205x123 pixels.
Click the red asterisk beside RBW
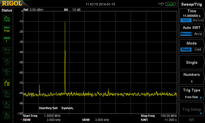coord(21,120)
